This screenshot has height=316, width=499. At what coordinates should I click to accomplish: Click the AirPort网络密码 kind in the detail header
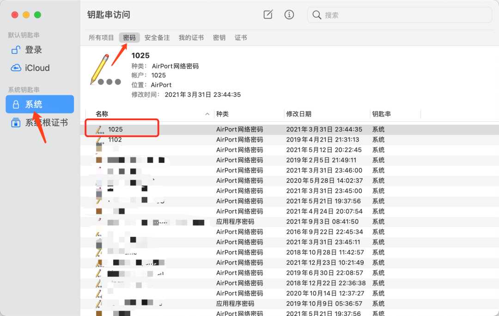point(175,66)
